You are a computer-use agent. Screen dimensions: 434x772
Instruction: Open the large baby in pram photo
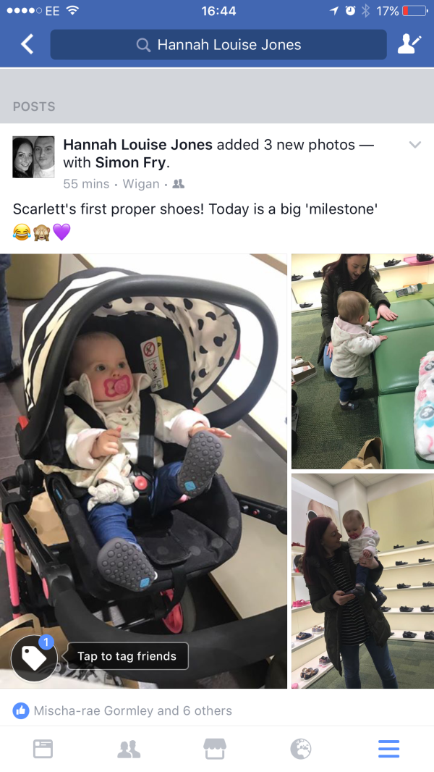(x=143, y=471)
